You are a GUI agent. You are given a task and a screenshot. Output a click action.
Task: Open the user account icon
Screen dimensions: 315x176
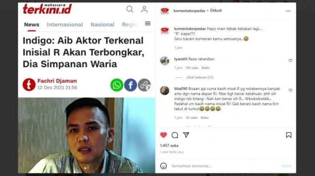coord(144,9)
